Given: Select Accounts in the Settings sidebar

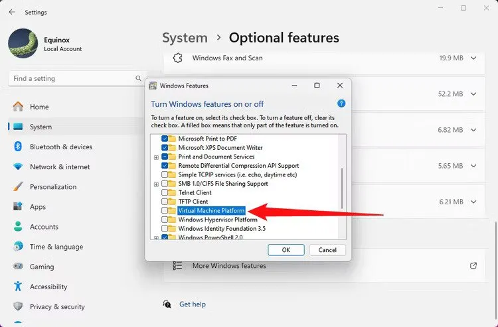Looking at the screenshot, I should coord(44,227).
